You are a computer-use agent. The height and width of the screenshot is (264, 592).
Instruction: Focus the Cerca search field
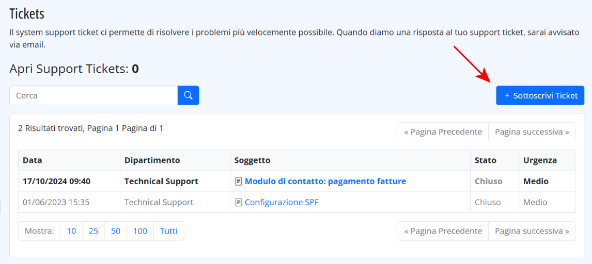pyautogui.click(x=94, y=96)
